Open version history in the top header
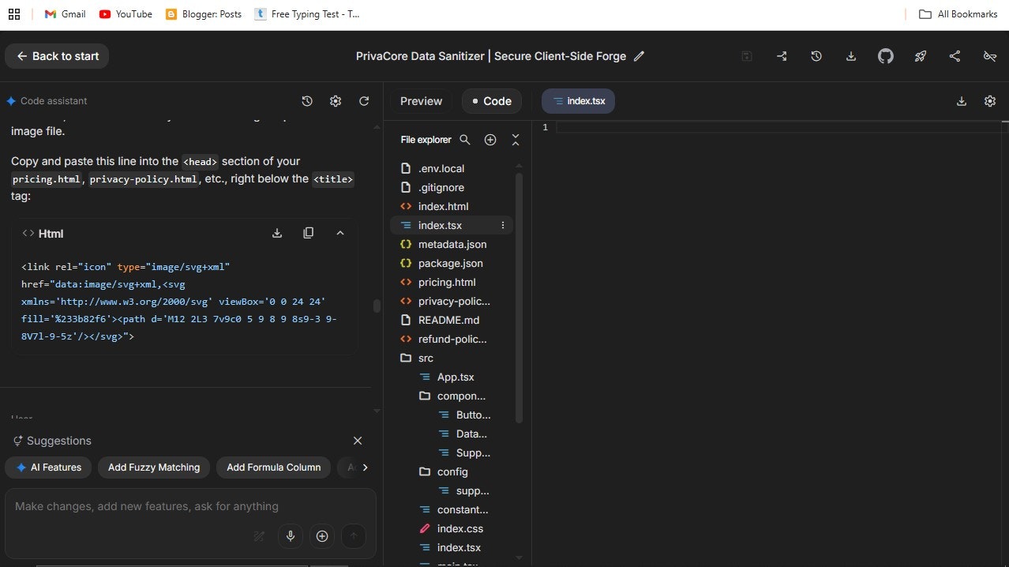Viewport: 1009px width, 567px height. click(x=816, y=56)
